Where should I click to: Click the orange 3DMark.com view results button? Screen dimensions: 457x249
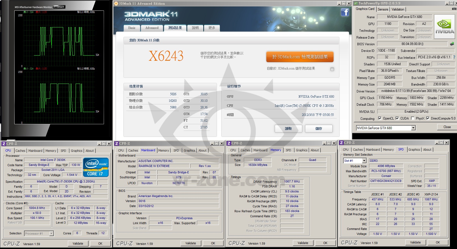coord(300,57)
